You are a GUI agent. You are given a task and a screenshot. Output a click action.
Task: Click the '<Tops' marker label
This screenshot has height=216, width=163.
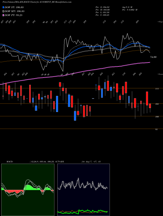[x=160, y=22]
